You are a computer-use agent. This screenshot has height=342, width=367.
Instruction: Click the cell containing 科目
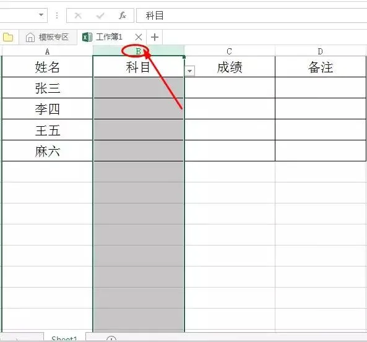pos(139,67)
